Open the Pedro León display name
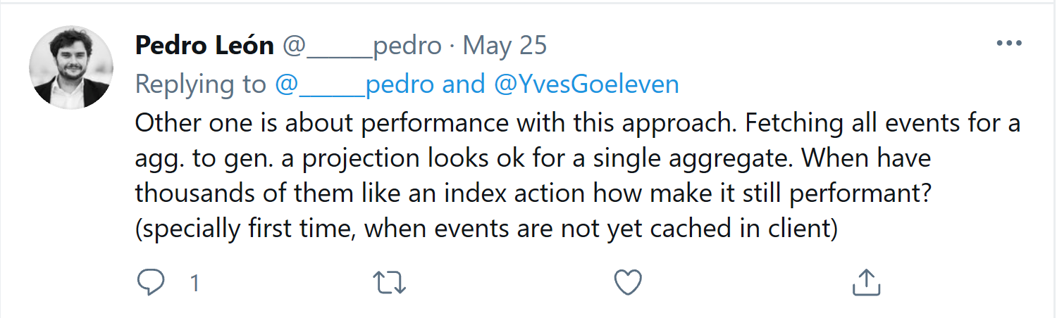 click(204, 46)
